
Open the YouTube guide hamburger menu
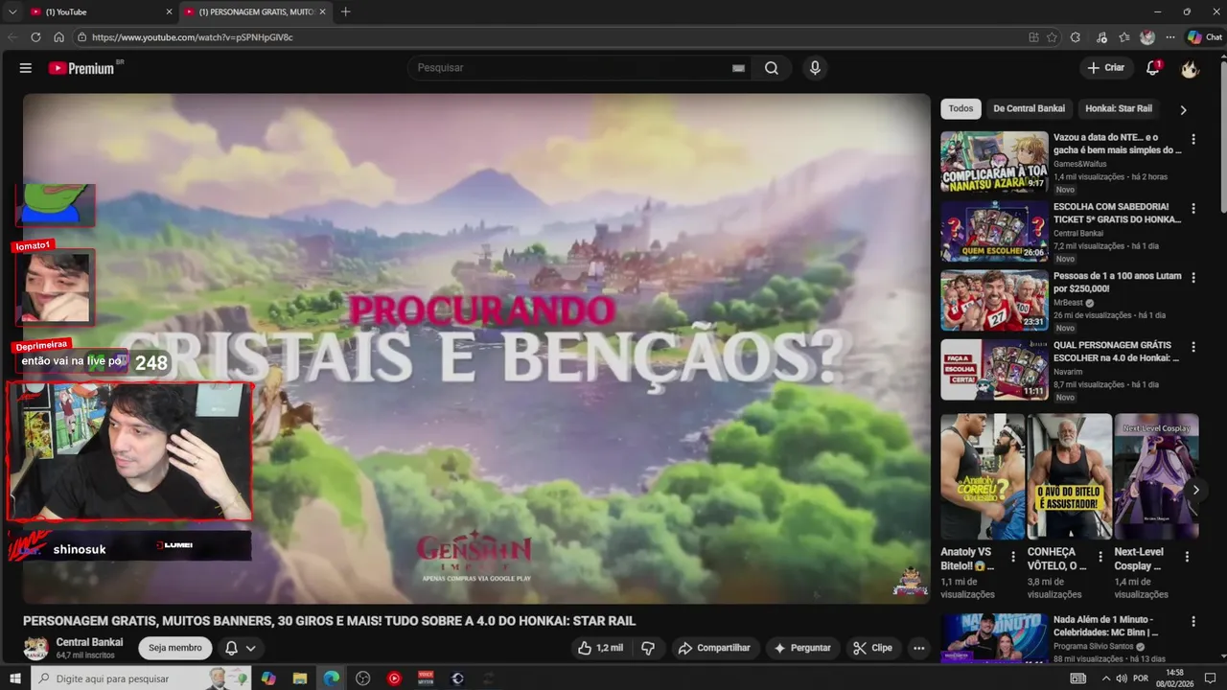coord(26,68)
